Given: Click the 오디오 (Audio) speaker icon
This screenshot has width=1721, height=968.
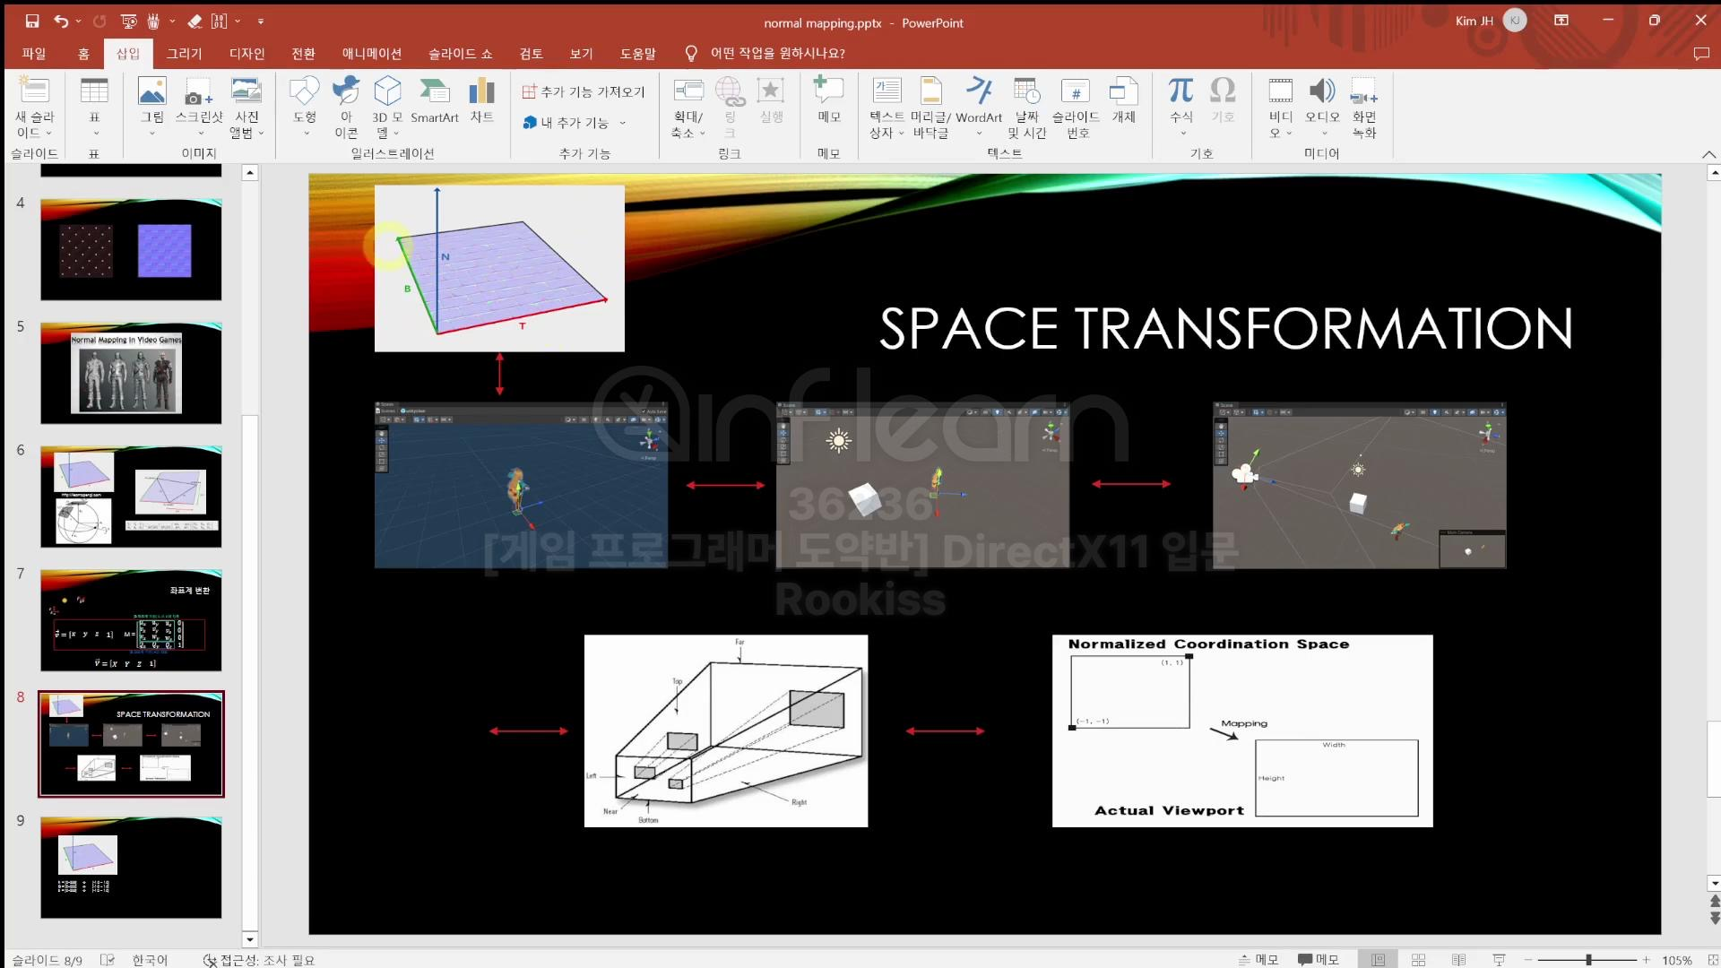Looking at the screenshot, I should coord(1322,91).
